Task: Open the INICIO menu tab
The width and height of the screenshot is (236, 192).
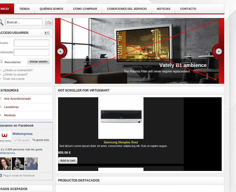Action: pyautogui.click(x=7, y=9)
